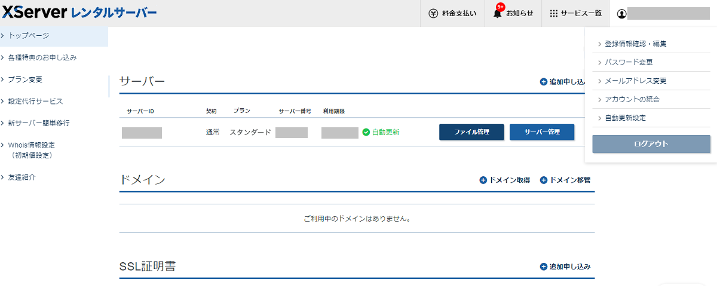
Task: Click the services grid icon
Action: click(x=553, y=13)
